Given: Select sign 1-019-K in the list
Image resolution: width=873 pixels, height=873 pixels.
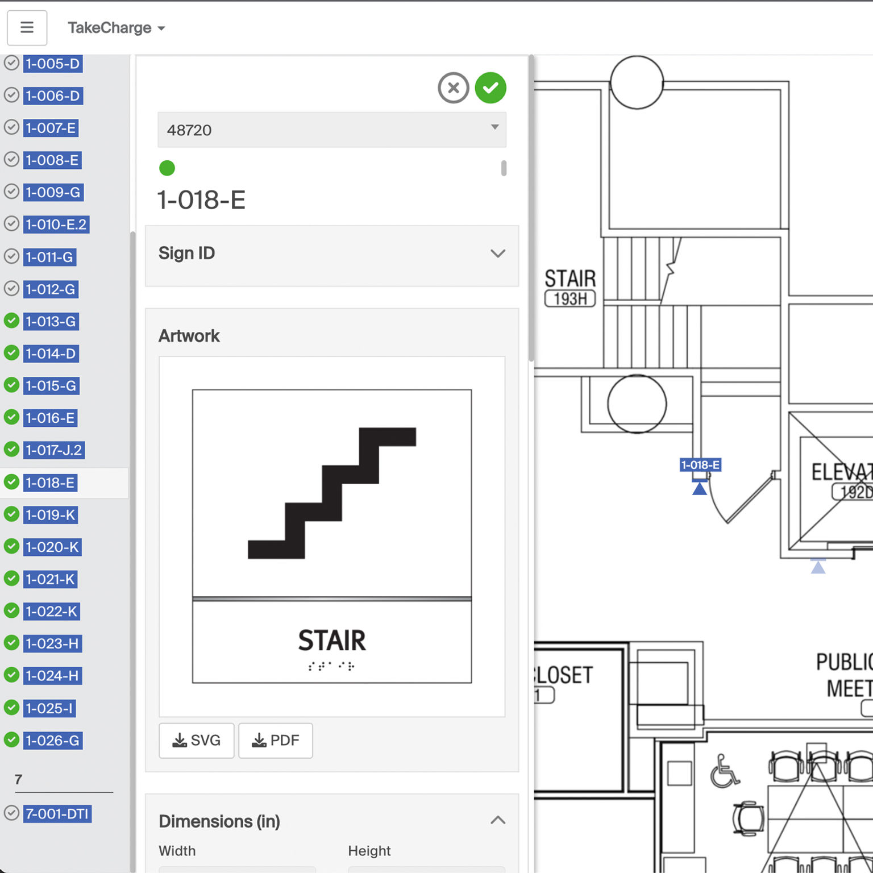Looking at the screenshot, I should (x=51, y=515).
